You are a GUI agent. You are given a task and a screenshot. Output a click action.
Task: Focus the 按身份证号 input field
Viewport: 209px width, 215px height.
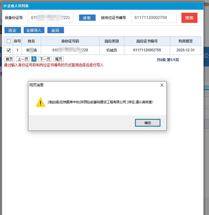coord(50,18)
